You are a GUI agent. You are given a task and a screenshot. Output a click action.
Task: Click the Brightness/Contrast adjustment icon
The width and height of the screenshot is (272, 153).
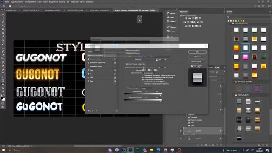(186, 18)
